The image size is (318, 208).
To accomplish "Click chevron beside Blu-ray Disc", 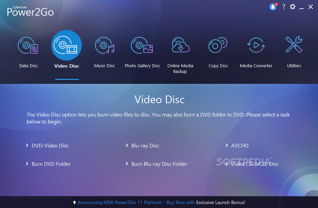I will 127,145.
